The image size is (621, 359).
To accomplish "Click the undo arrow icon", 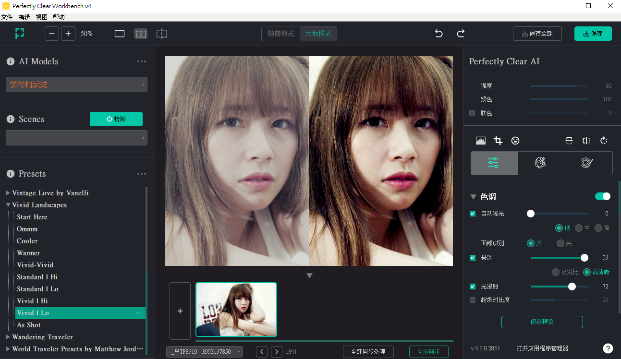I will [438, 34].
